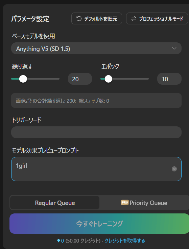Expand the base model list chevron
The width and height of the screenshot is (189, 249).
pos(174,48)
